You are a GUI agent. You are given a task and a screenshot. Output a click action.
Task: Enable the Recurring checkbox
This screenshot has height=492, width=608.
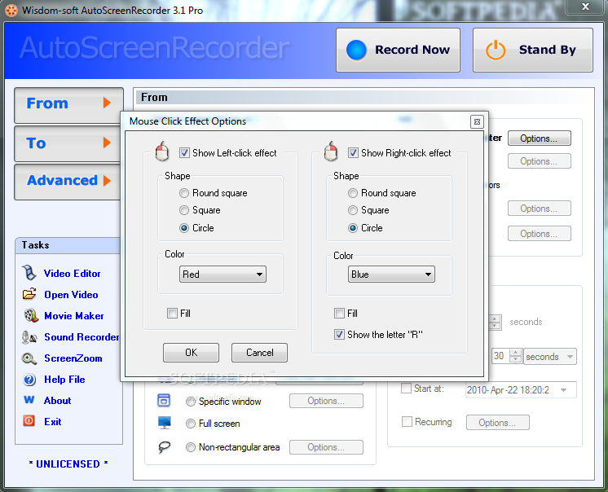[x=408, y=421]
